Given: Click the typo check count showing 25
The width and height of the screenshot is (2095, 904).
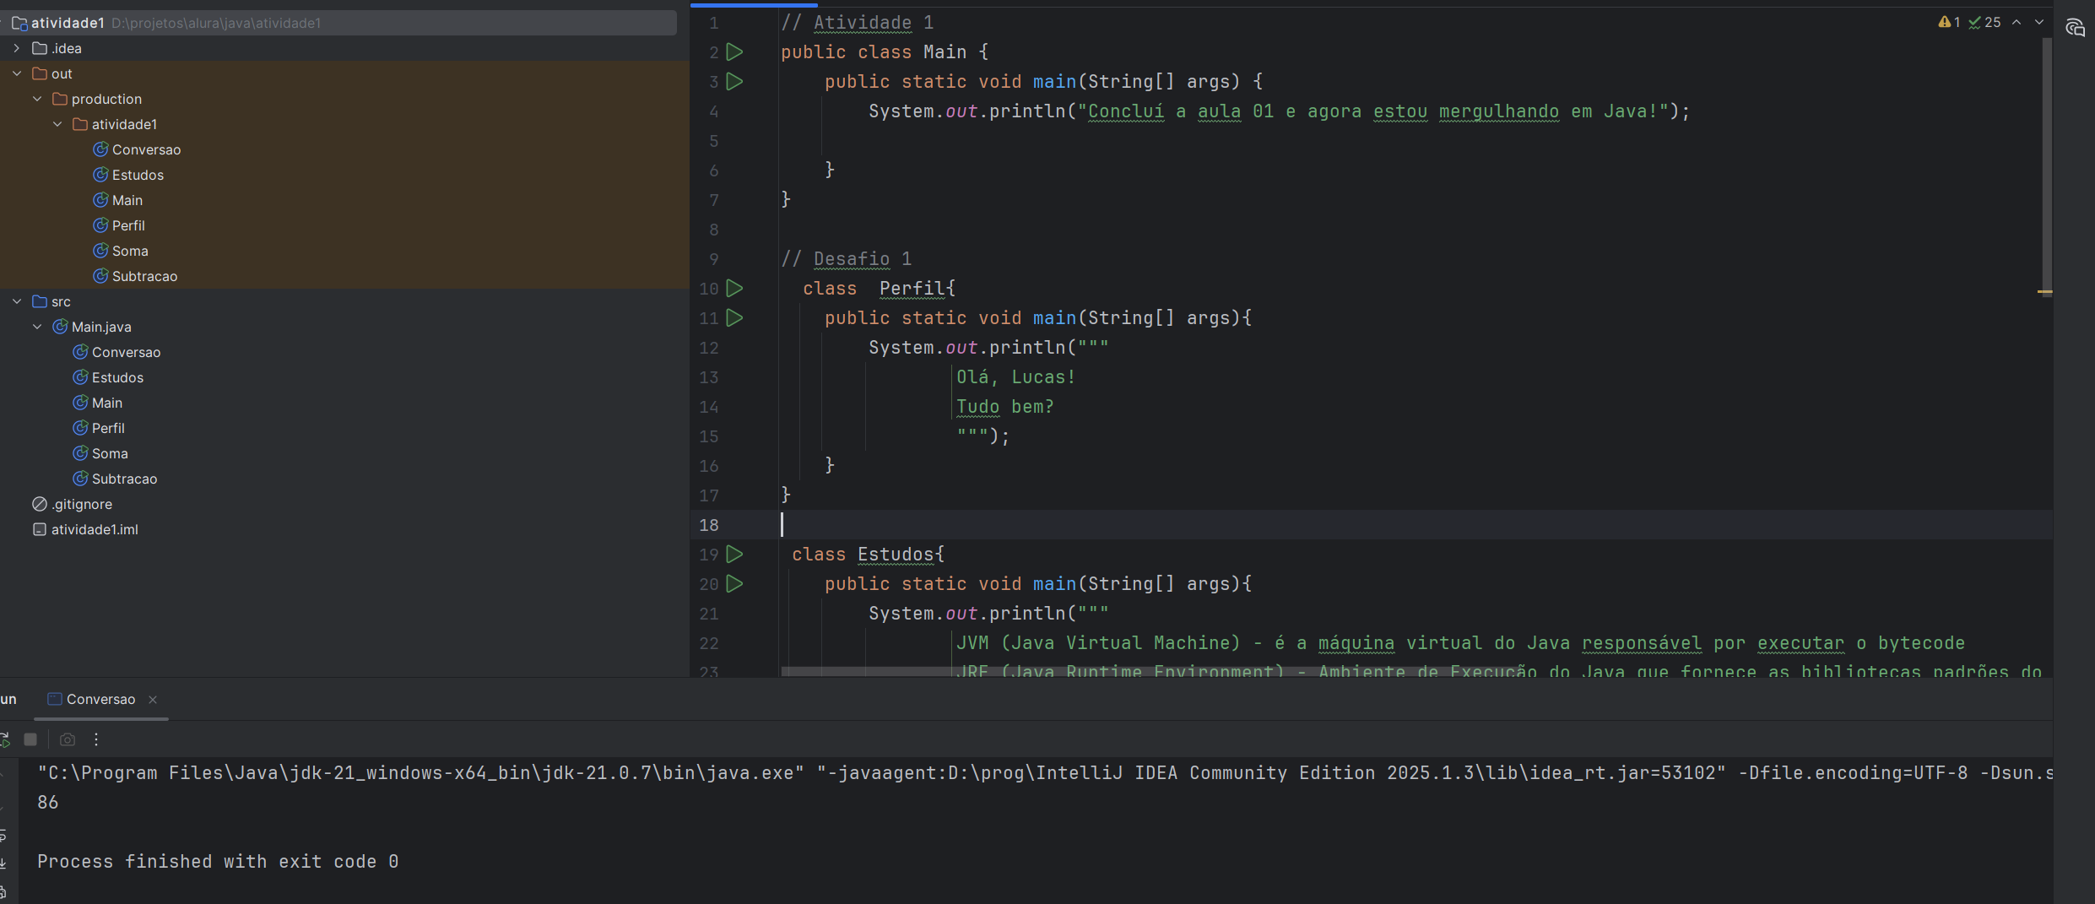Looking at the screenshot, I should pos(1984,23).
